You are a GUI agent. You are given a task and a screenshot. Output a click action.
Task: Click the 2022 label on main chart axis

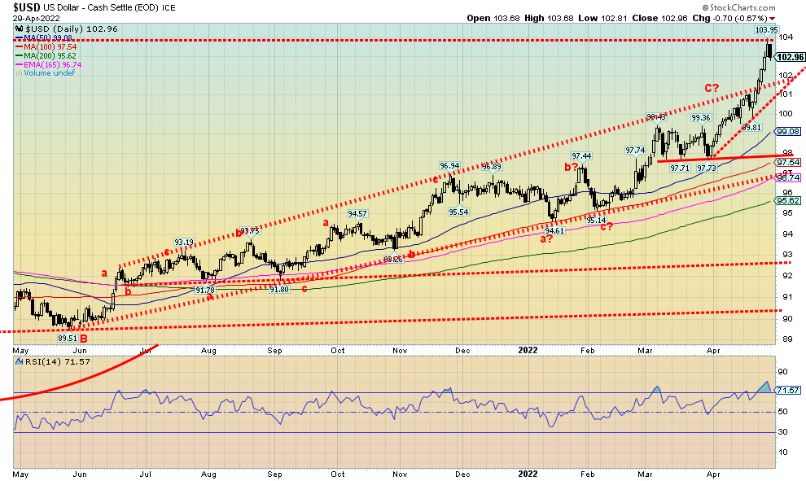(526, 348)
